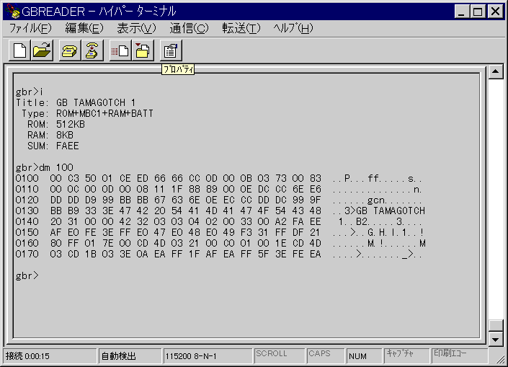Expand the 表示(V) menu
This screenshot has height=367, width=508.
[x=136, y=28]
